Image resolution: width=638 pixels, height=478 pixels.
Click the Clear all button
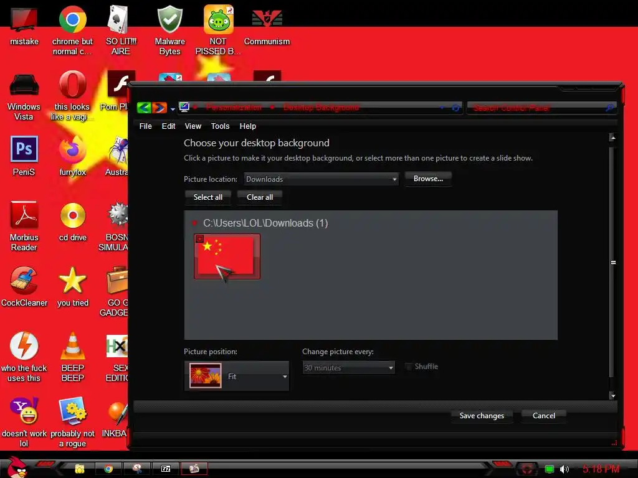260,197
